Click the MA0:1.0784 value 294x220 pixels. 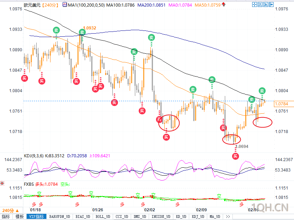(x=180, y=5)
